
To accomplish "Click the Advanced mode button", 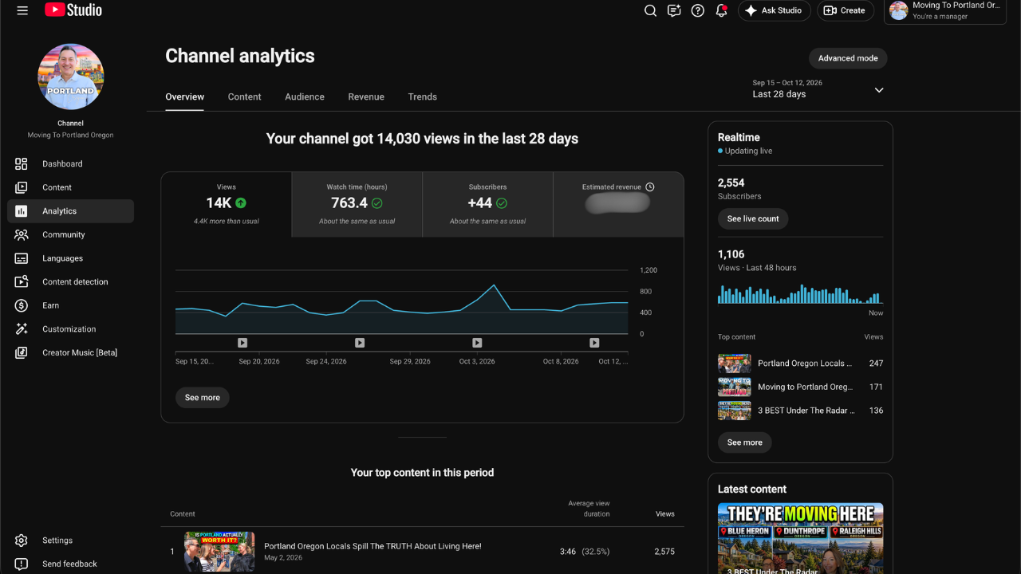I will 848,58.
